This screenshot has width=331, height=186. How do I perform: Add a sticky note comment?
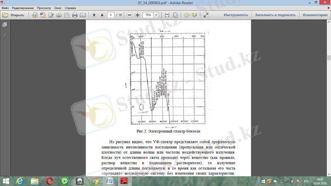coord(187,15)
